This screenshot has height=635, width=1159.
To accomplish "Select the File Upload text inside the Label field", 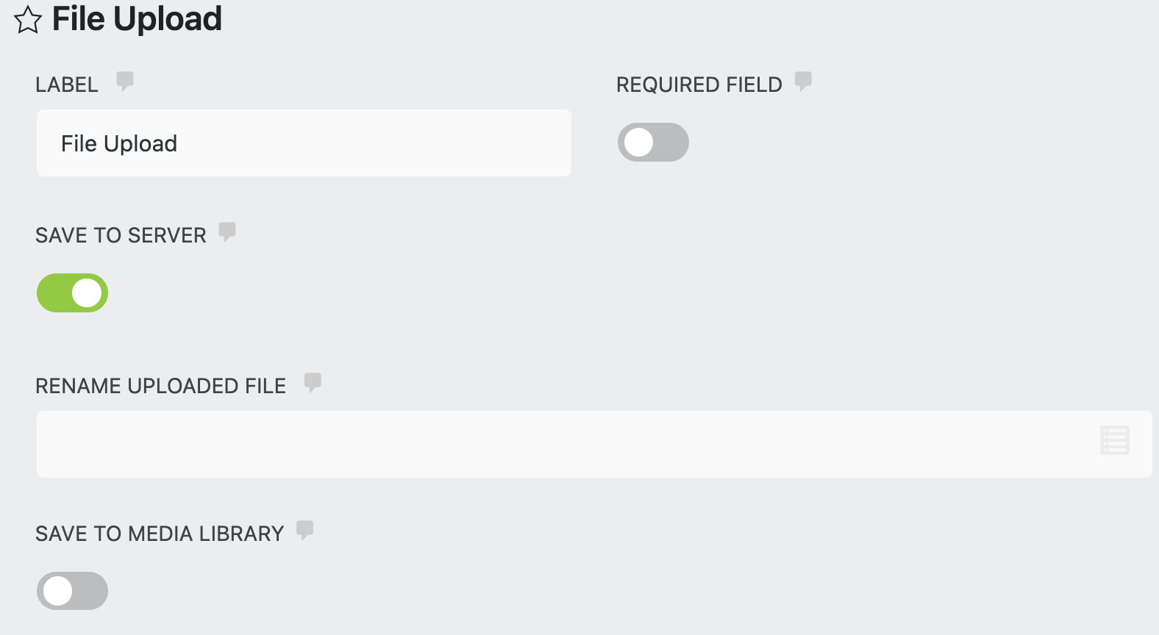I will click(119, 143).
